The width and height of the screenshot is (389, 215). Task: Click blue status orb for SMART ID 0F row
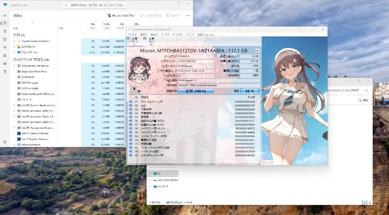[x=131, y=155]
